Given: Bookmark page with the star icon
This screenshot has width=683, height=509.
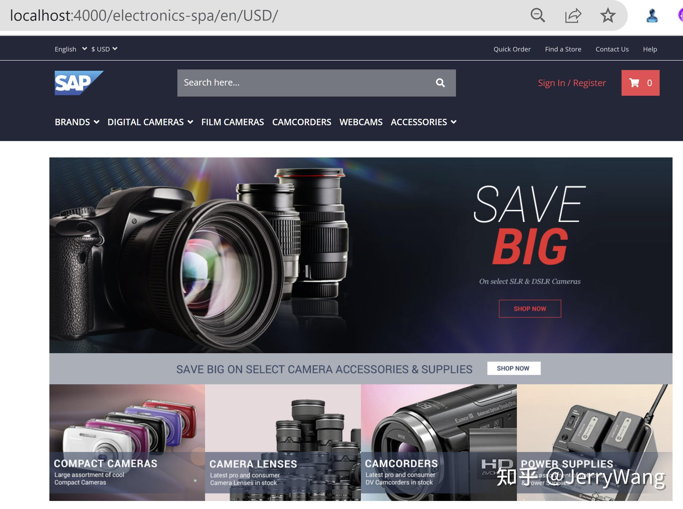Looking at the screenshot, I should pos(608,15).
